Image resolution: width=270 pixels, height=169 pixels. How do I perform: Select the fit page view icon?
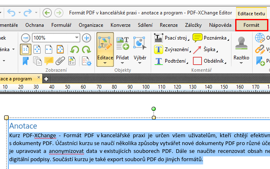[37, 49]
